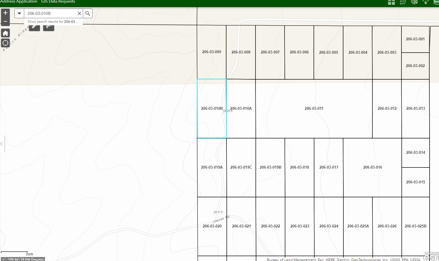This screenshot has width=439, height=261.
Task: Open the swipe palette widget icon
Action: coord(414,2)
